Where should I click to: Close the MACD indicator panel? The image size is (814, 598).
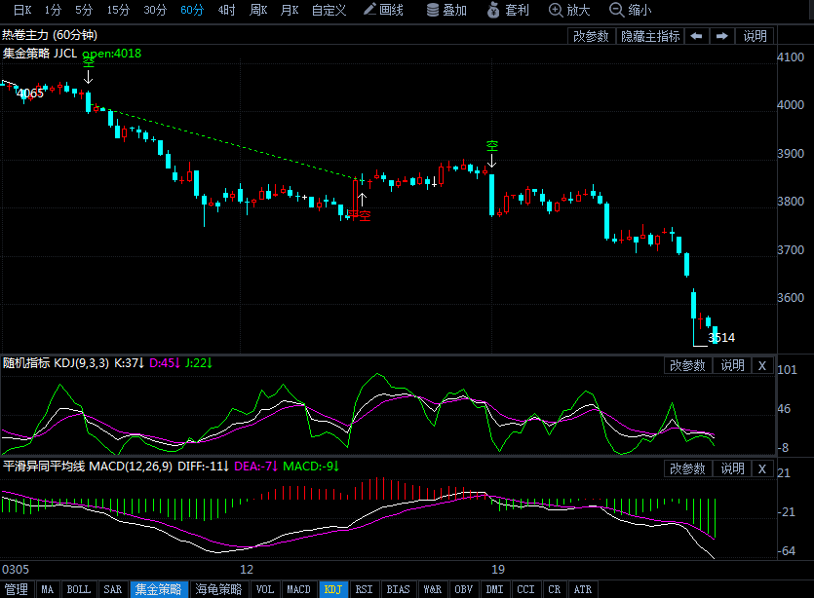coord(762,468)
